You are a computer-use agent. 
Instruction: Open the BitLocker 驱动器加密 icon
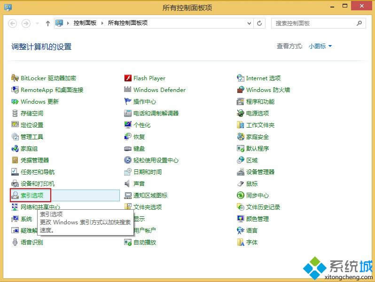(15, 78)
